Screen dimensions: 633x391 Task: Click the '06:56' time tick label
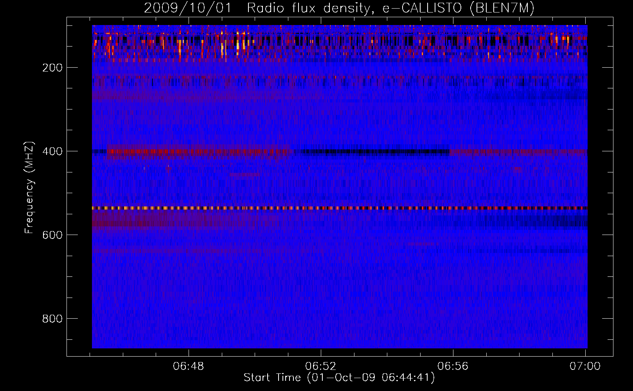click(453, 366)
